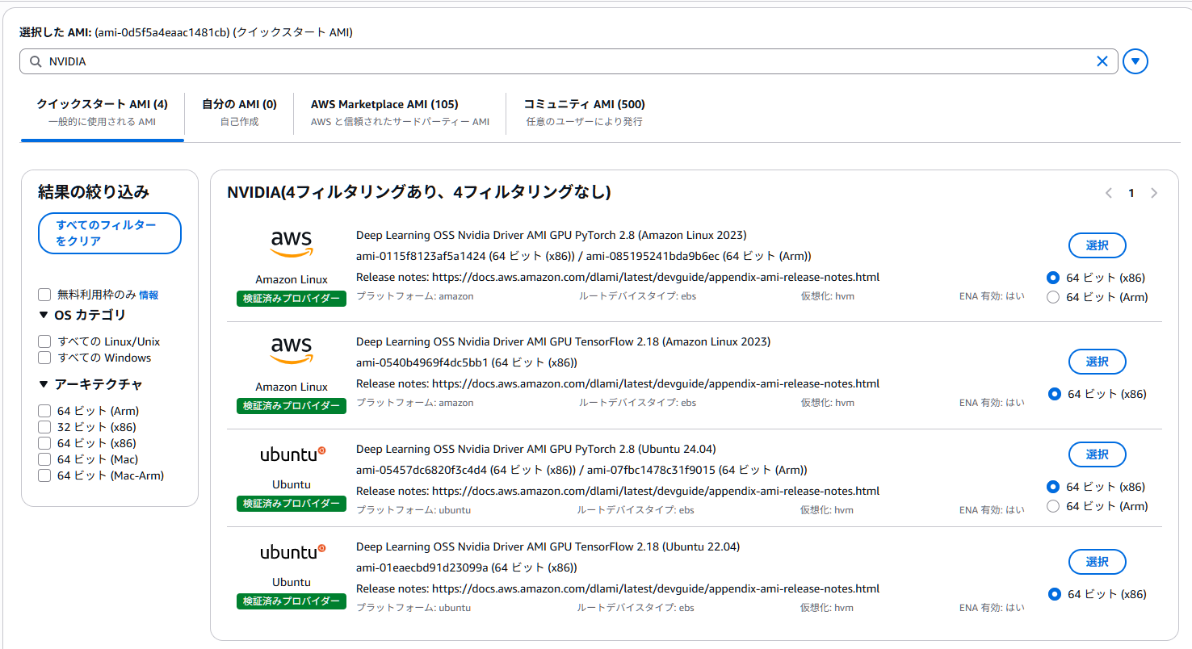The width and height of the screenshot is (1192, 649).
Task: Click AWS logo of PyTorch 2.8 Amazon Linux AMI
Action: pos(292,243)
